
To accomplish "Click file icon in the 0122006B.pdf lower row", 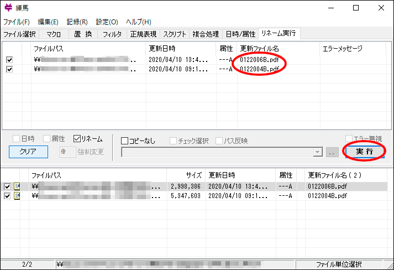I will 17,186.
